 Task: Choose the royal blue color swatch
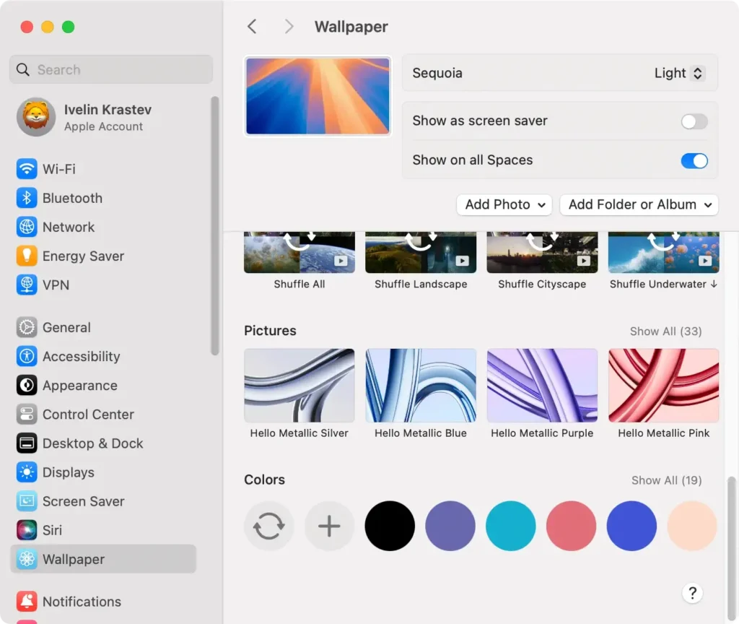pos(631,526)
